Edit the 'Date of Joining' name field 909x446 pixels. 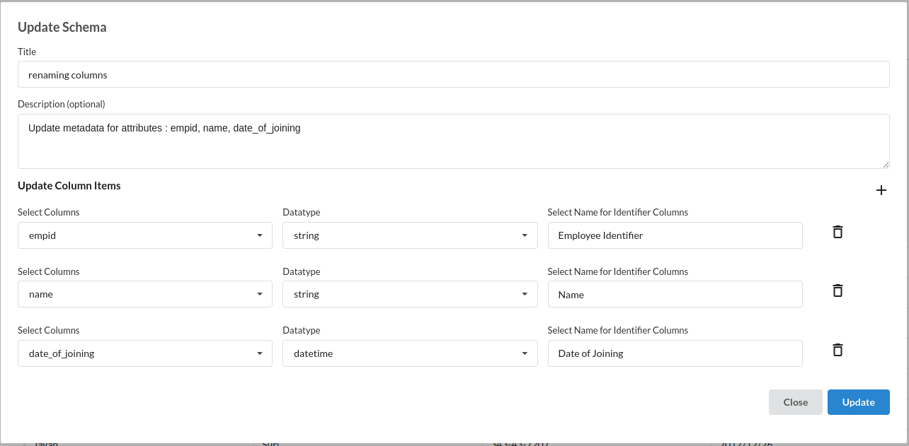pos(675,353)
